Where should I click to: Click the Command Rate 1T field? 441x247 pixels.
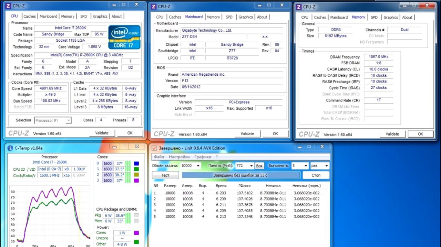pyautogui.click(x=378, y=100)
